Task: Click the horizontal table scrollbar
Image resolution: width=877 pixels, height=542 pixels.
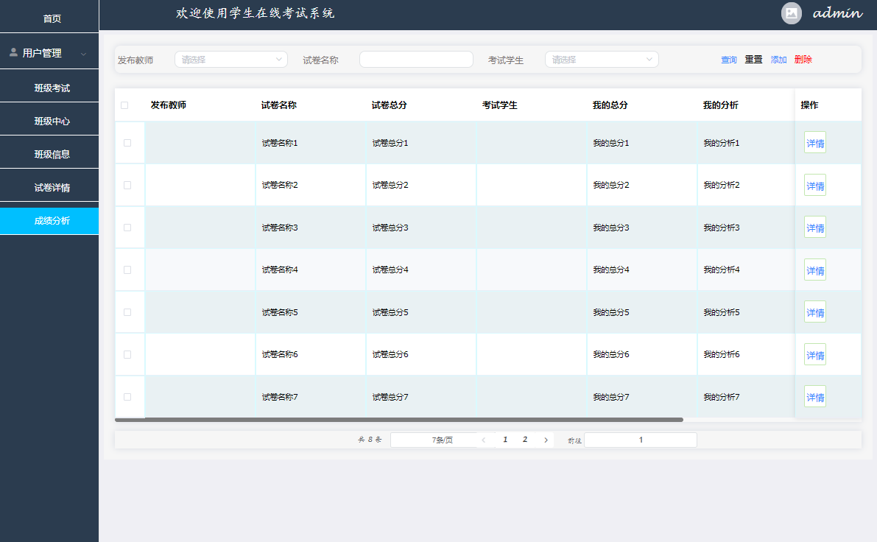Action: point(399,420)
